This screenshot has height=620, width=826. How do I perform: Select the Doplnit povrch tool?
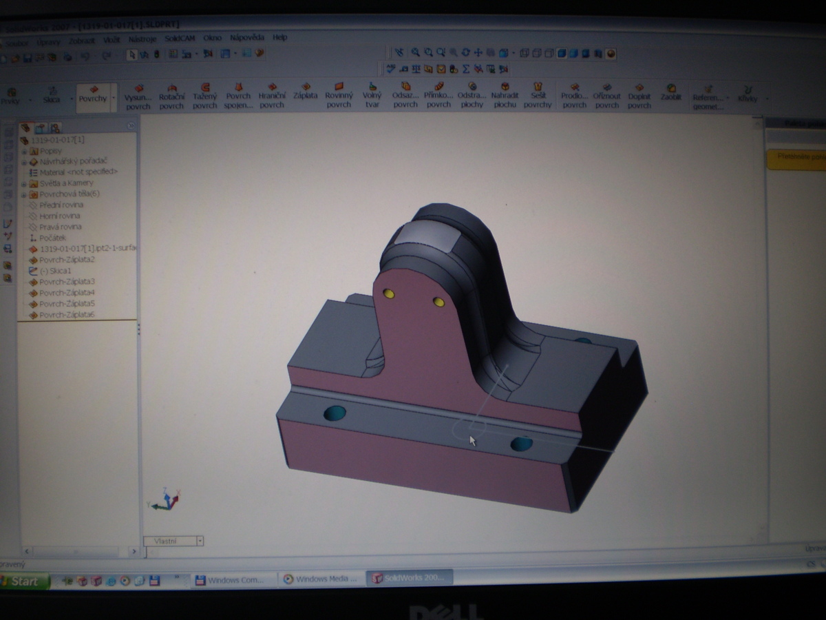point(639,96)
